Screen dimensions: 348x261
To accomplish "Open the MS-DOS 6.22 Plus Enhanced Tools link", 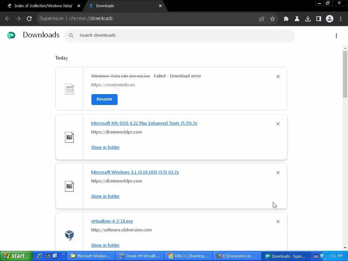I will pos(144,123).
